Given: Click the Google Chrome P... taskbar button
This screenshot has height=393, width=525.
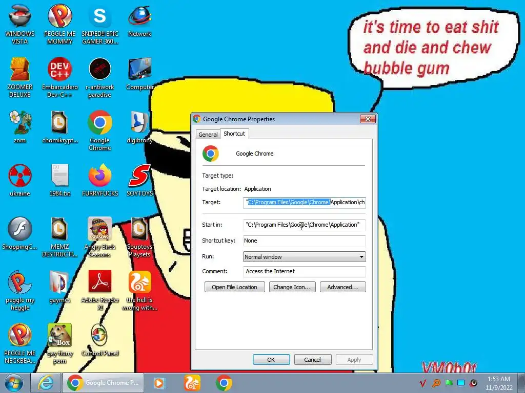Looking at the screenshot, I should coord(103,383).
